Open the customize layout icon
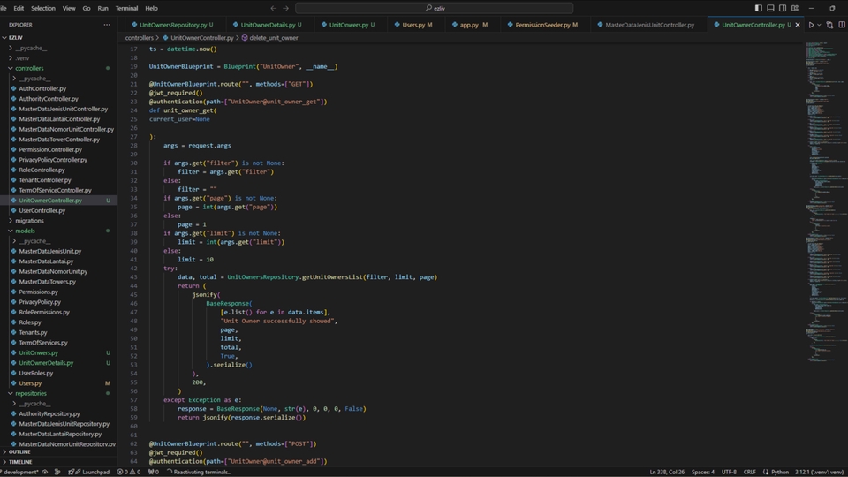848x477 pixels. (795, 8)
